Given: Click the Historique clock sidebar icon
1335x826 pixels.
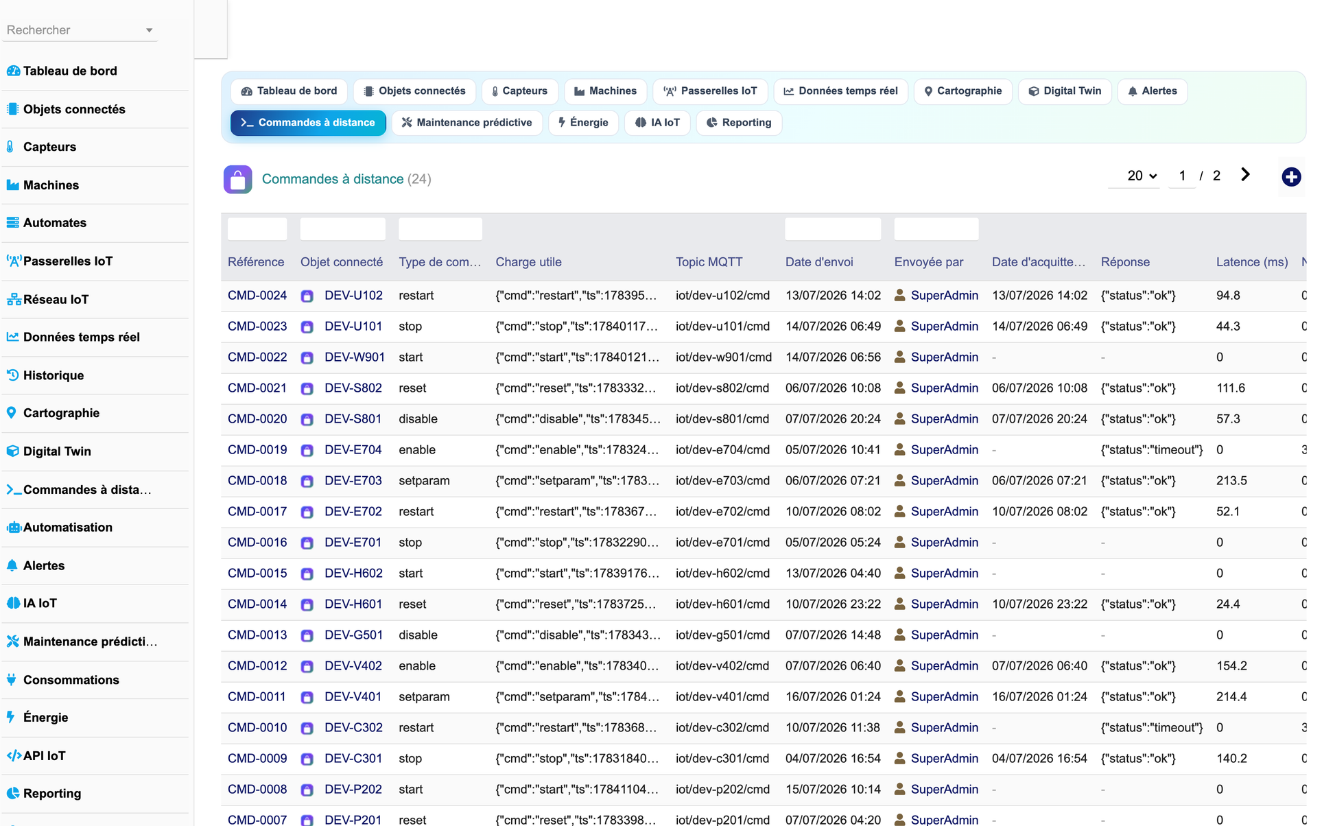Looking at the screenshot, I should click(x=13, y=375).
